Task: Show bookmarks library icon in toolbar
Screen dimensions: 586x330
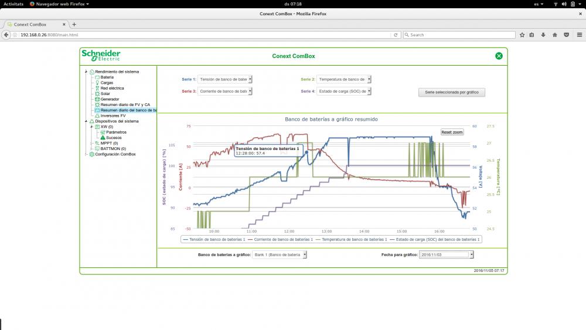Action: click(x=532, y=35)
